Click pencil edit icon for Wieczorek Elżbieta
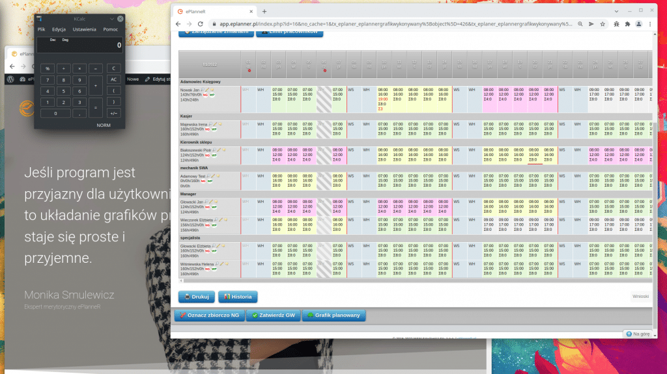The image size is (667, 374). [220, 220]
